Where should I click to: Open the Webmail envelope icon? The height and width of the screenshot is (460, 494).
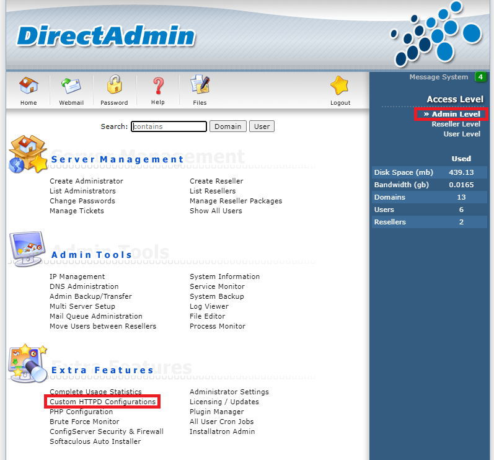[x=71, y=86]
